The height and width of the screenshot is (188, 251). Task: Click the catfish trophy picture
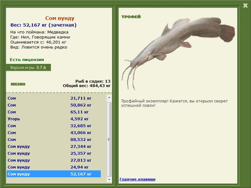click(178, 53)
